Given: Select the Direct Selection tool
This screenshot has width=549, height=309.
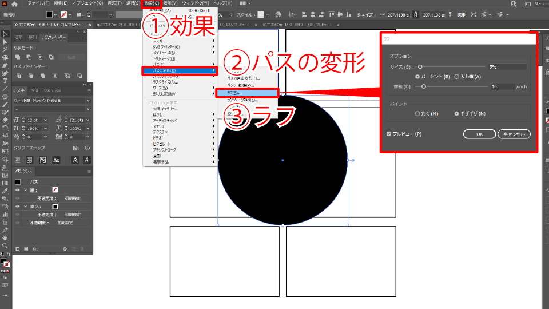Looking at the screenshot, I should tap(5, 42).
